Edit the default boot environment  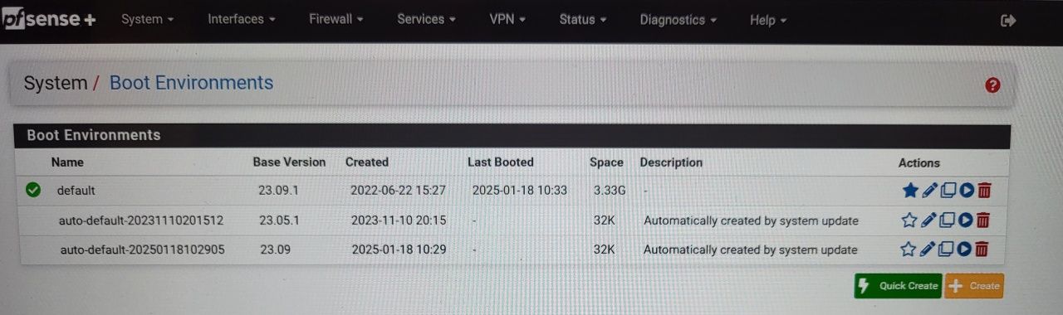tap(929, 191)
